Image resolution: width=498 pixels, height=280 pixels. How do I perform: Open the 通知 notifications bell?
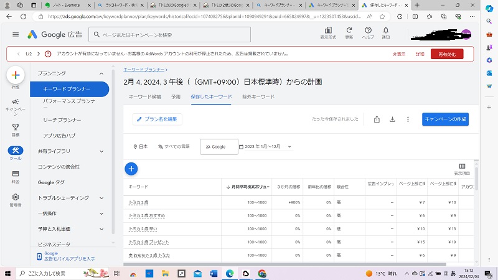[x=385, y=33]
